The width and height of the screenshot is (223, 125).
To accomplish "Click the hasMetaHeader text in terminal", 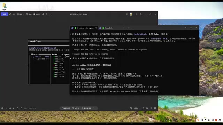I will tap(141, 34).
